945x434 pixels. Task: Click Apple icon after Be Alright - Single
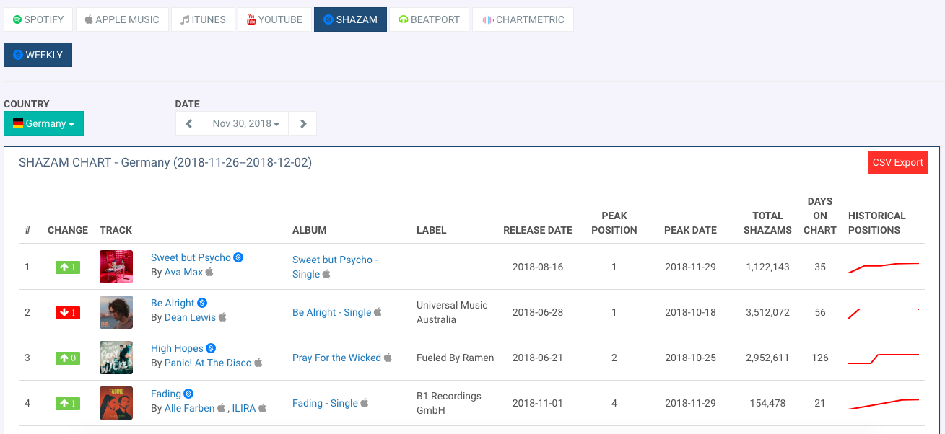pos(378,312)
